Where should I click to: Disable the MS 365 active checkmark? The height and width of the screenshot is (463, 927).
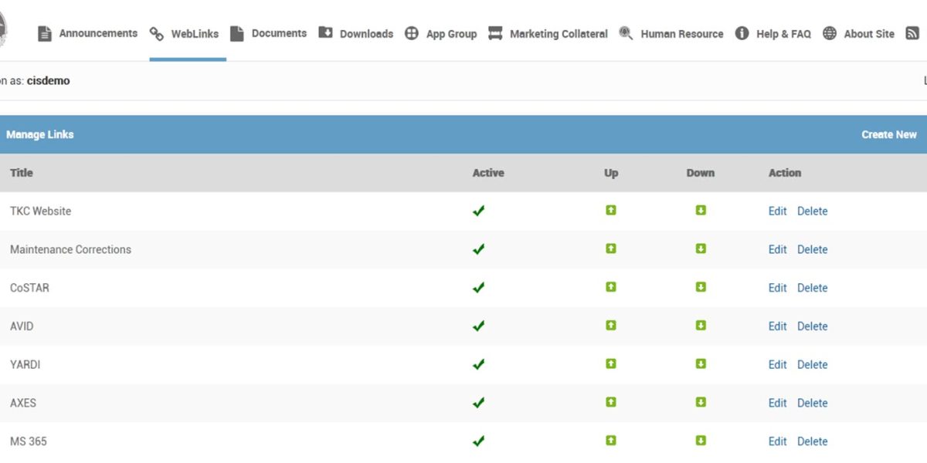[x=478, y=441]
